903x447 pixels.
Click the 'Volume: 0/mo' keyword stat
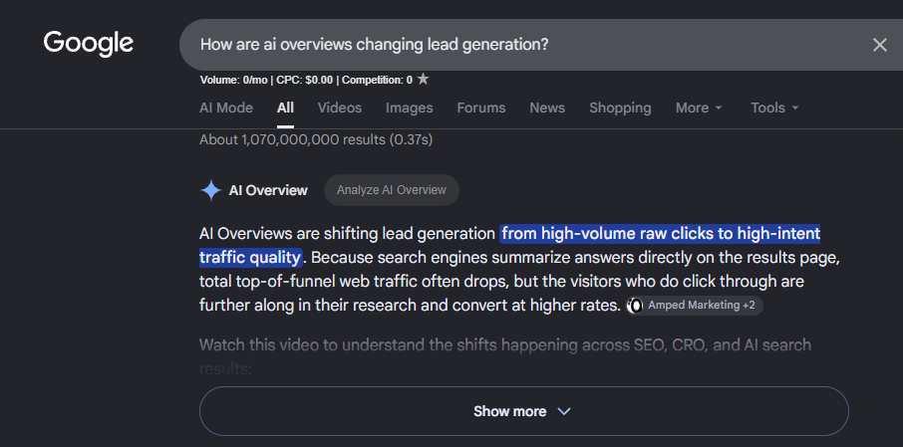[x=234, y=80]
